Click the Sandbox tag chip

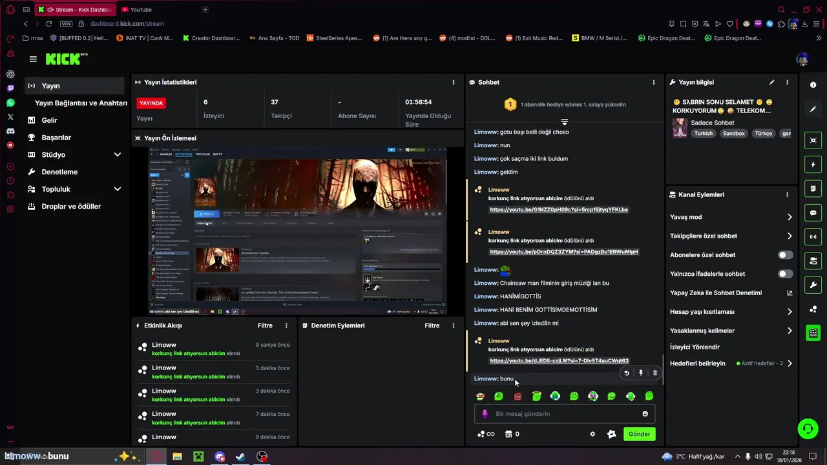click(734, 134)
